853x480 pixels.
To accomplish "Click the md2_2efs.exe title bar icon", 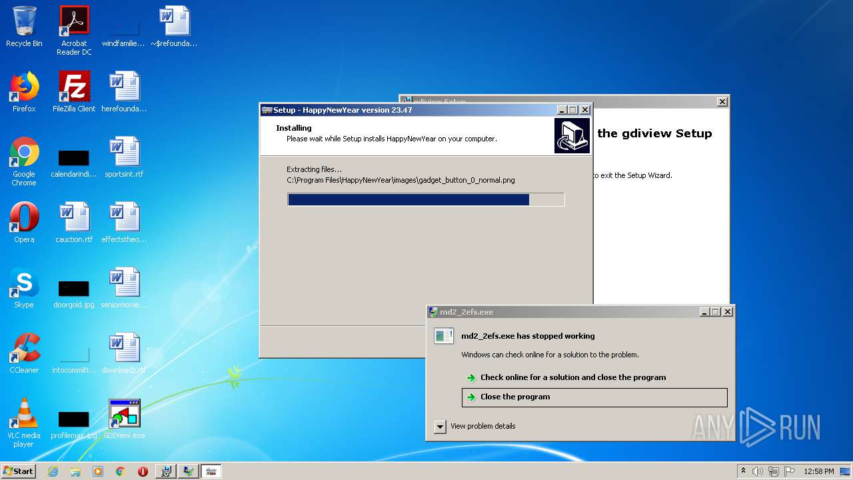I will (x=433, y=312).
